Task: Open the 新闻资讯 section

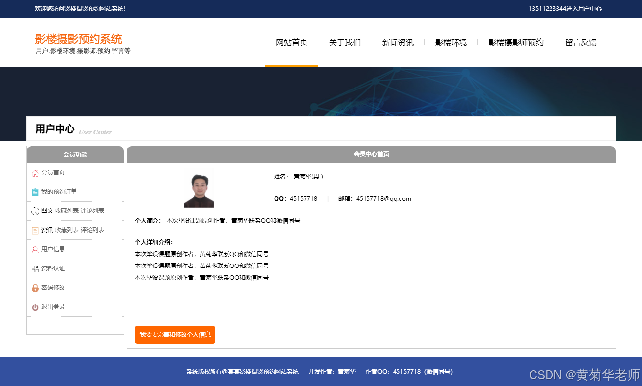Action: (397, 42)
